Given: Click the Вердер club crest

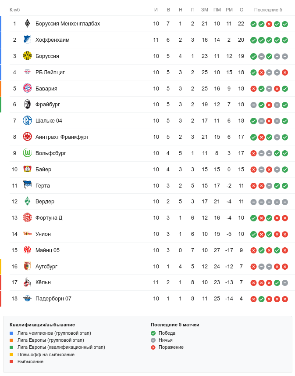Looking at the screenshot, I should [28, 202].
